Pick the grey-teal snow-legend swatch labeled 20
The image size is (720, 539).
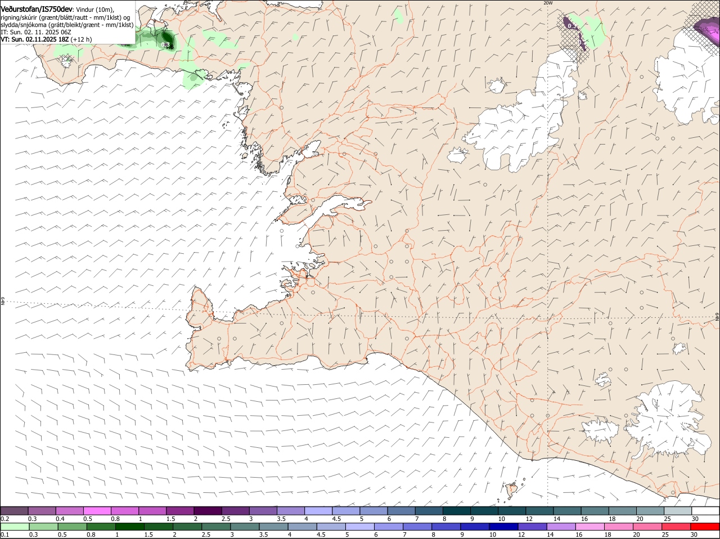(x=650, y=511)
